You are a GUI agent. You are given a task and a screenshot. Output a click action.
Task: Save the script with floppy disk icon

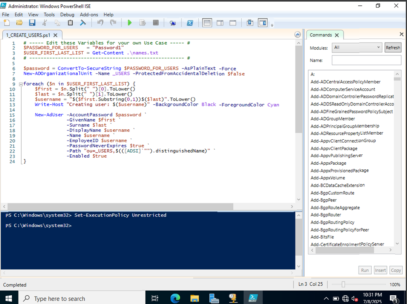click(32, 23)
